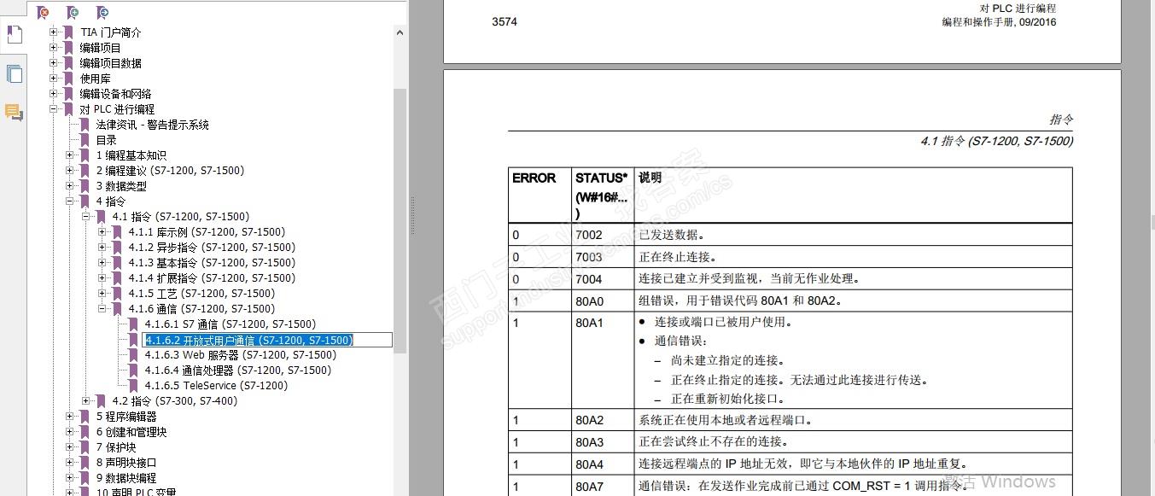Viewport: 1155px width, 496px height.
Task: Click status code 7004 in table
Action: (588, 279)
